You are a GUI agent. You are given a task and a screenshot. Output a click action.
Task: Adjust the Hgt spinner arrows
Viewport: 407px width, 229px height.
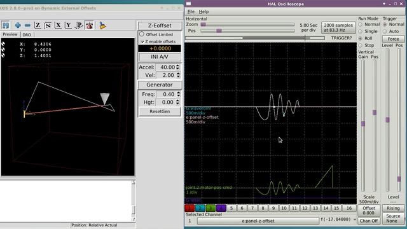point(177,102)
